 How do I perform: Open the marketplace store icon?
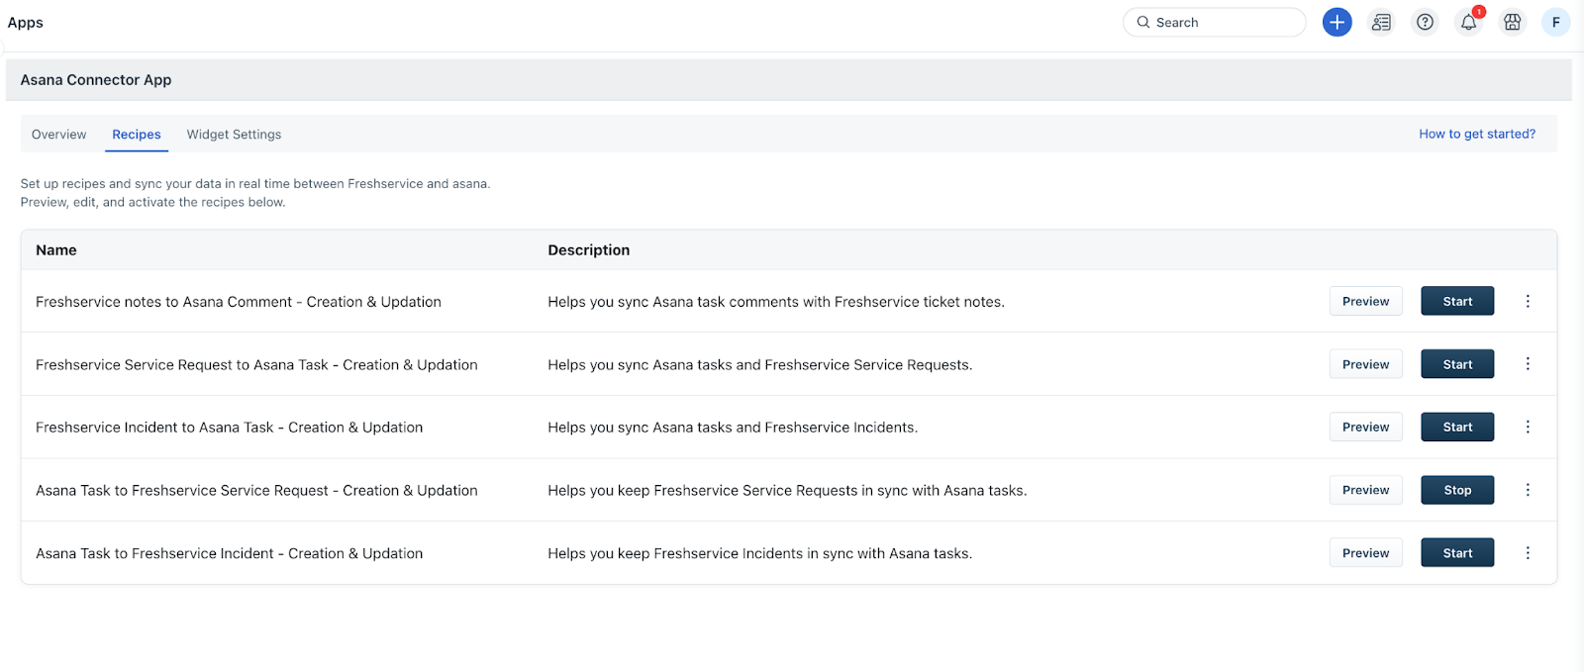(x=1512, y=22)
